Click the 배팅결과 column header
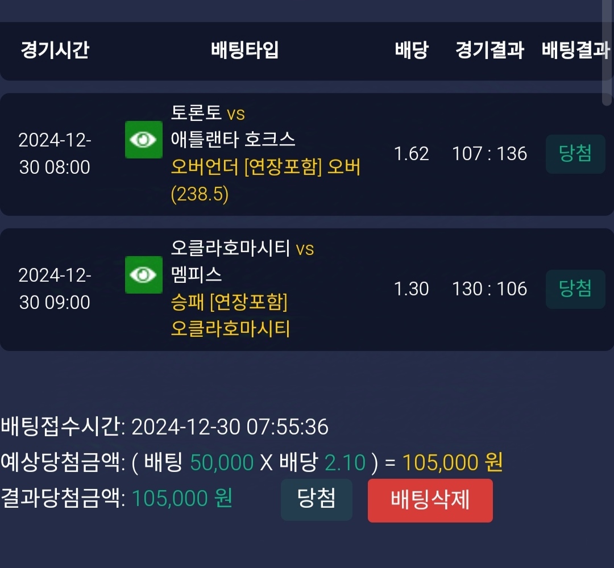614x568 pixels. point(575,51)
